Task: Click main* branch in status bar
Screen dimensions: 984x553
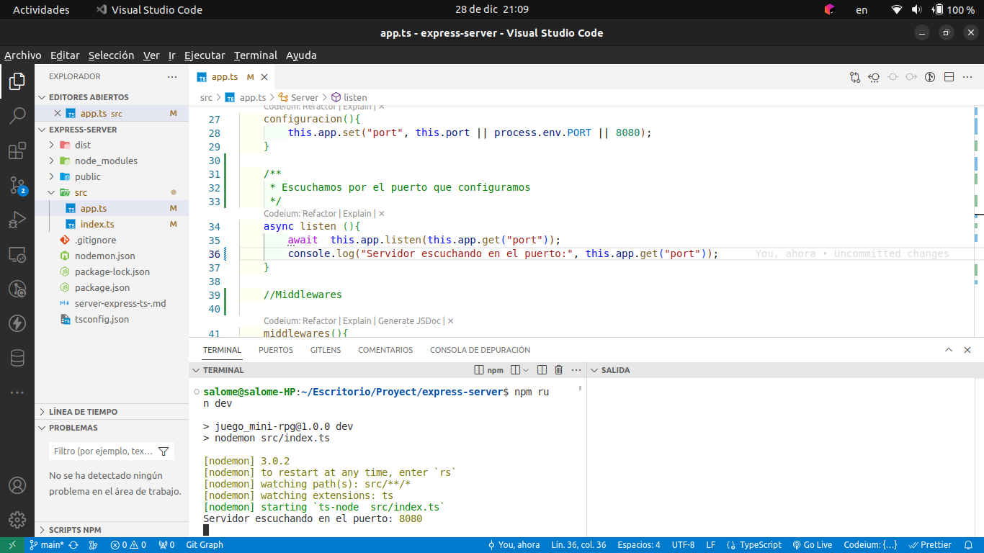Action: [x=47, y=545]
